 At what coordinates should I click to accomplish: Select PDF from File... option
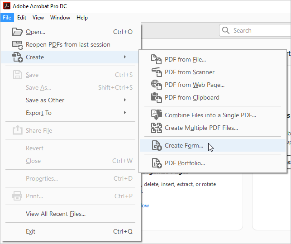pos(213,59)
